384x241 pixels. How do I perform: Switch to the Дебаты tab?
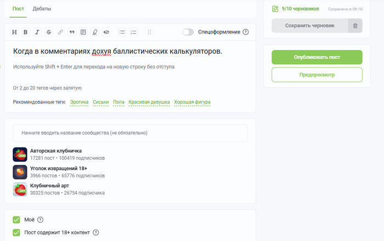(x=41, y=9)
